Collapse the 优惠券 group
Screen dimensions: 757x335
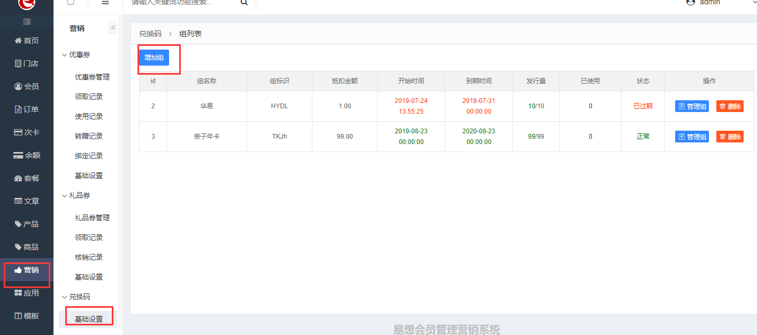point(76,54)
